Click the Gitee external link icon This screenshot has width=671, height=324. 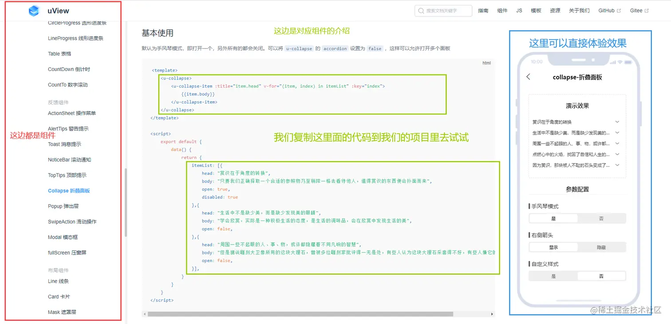[647, 11]
